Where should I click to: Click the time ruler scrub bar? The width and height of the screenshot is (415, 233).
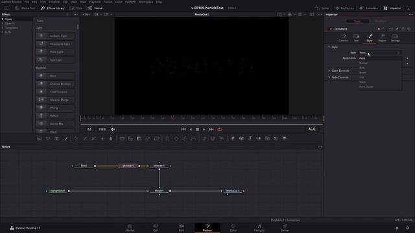pyautogui.click(x=202, y=118)
